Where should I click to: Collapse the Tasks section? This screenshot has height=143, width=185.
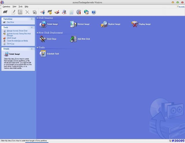[x=38, y=48]
